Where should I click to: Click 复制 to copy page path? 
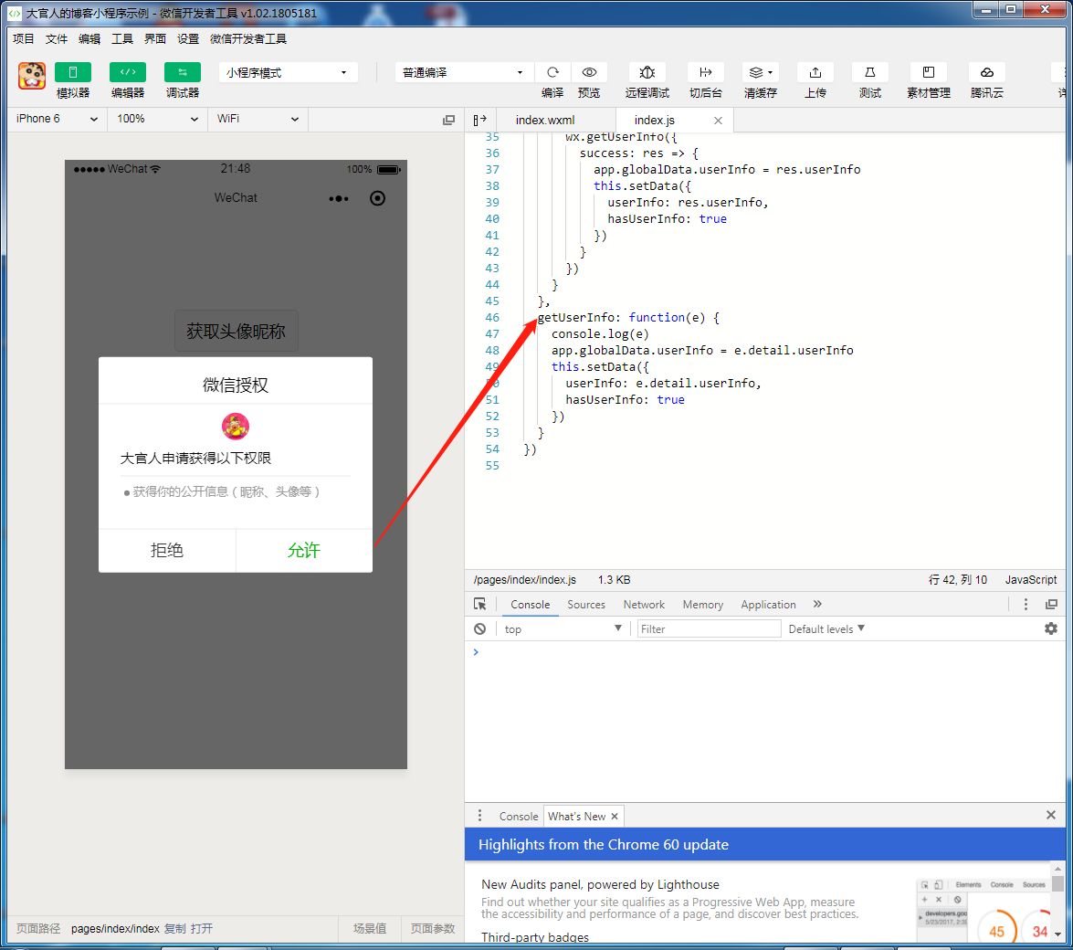pyautogui.click(x=175, y=929)
